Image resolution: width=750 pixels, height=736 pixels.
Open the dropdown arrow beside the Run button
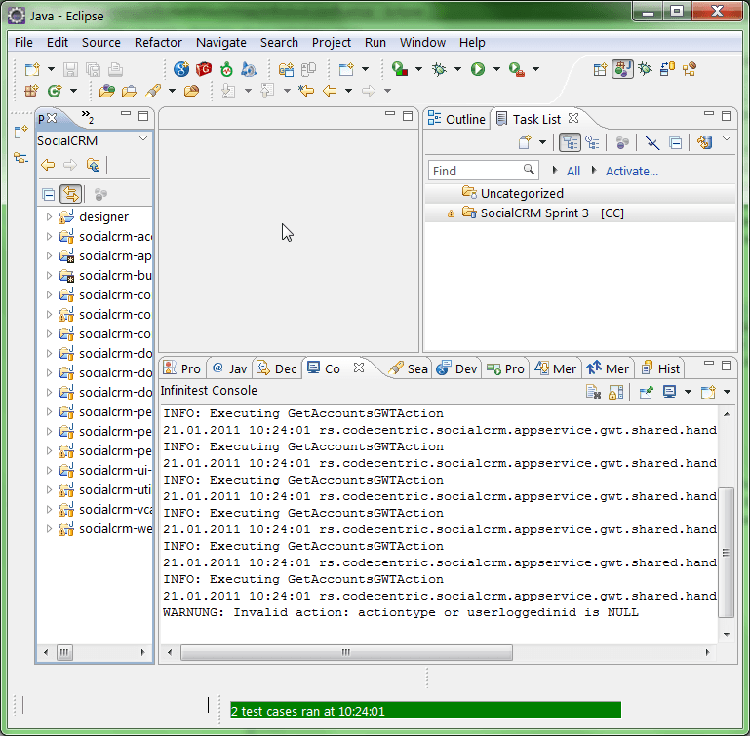[x=496, y=69]
